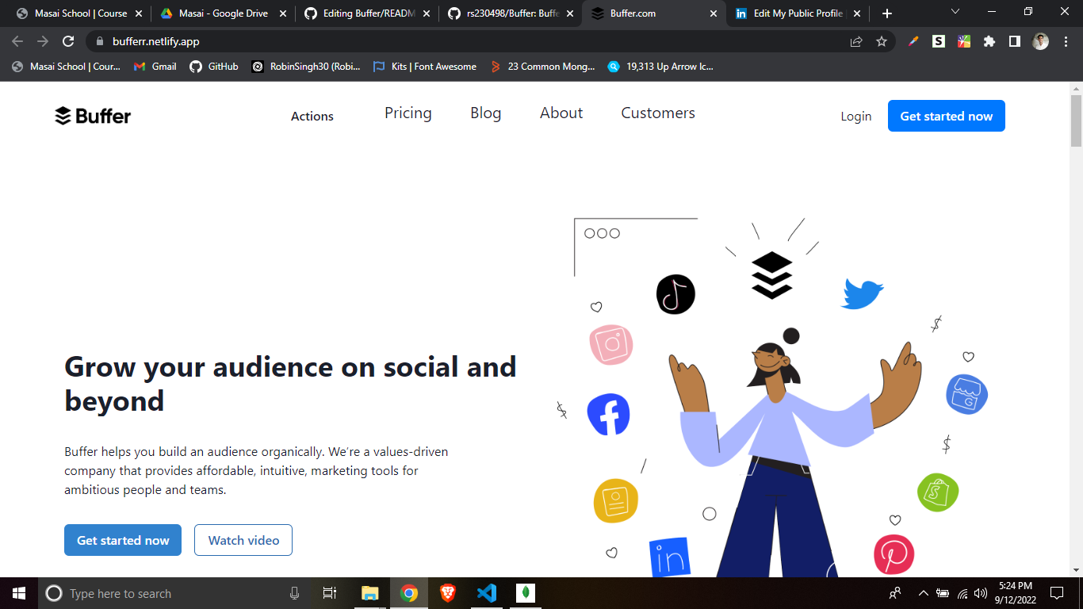Click the Twitter bird icon in the illustration

863,294
